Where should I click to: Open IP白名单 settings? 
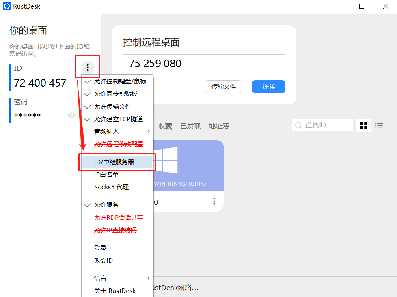point(117,175)
